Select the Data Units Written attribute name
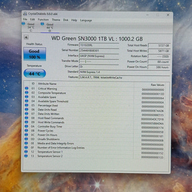The height and width of the screenshot is (192, 192). click(x=48, y=114)
